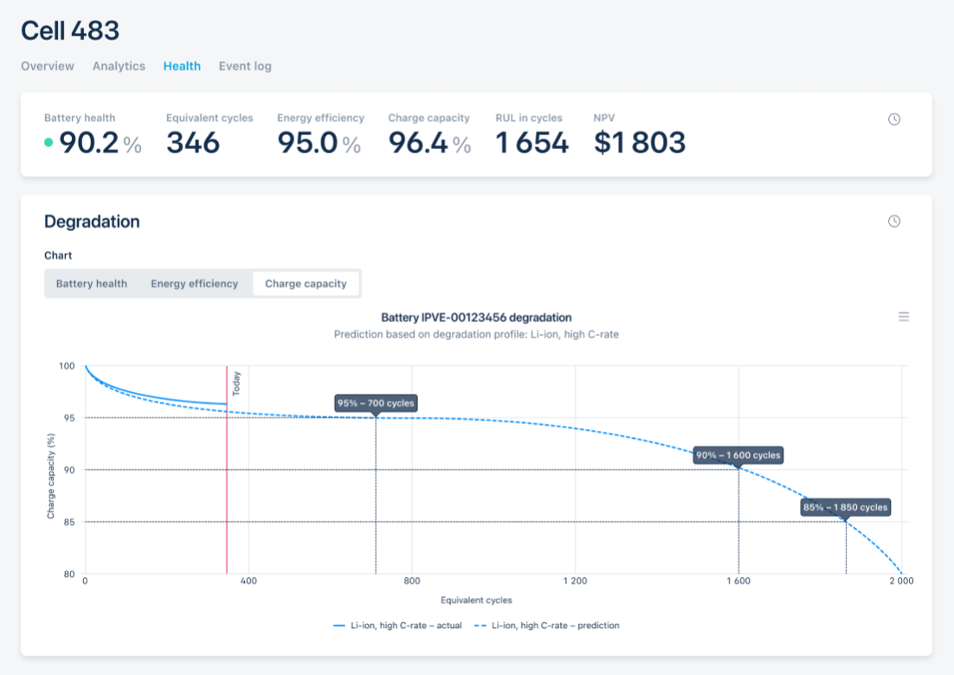Image resolution: width=954 pixels, height=675 pixels.
Task: Open the Analytics tab
Action: (x=119, y=66)
